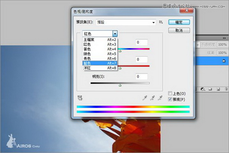This screenshot has width=229, height=153.
Task: Enable the 上色(O) colorize checkbox
Action: pos(170,93)
